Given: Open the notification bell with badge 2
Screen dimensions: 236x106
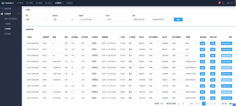Looking at the screenshot, I should (x=219, y=3).
